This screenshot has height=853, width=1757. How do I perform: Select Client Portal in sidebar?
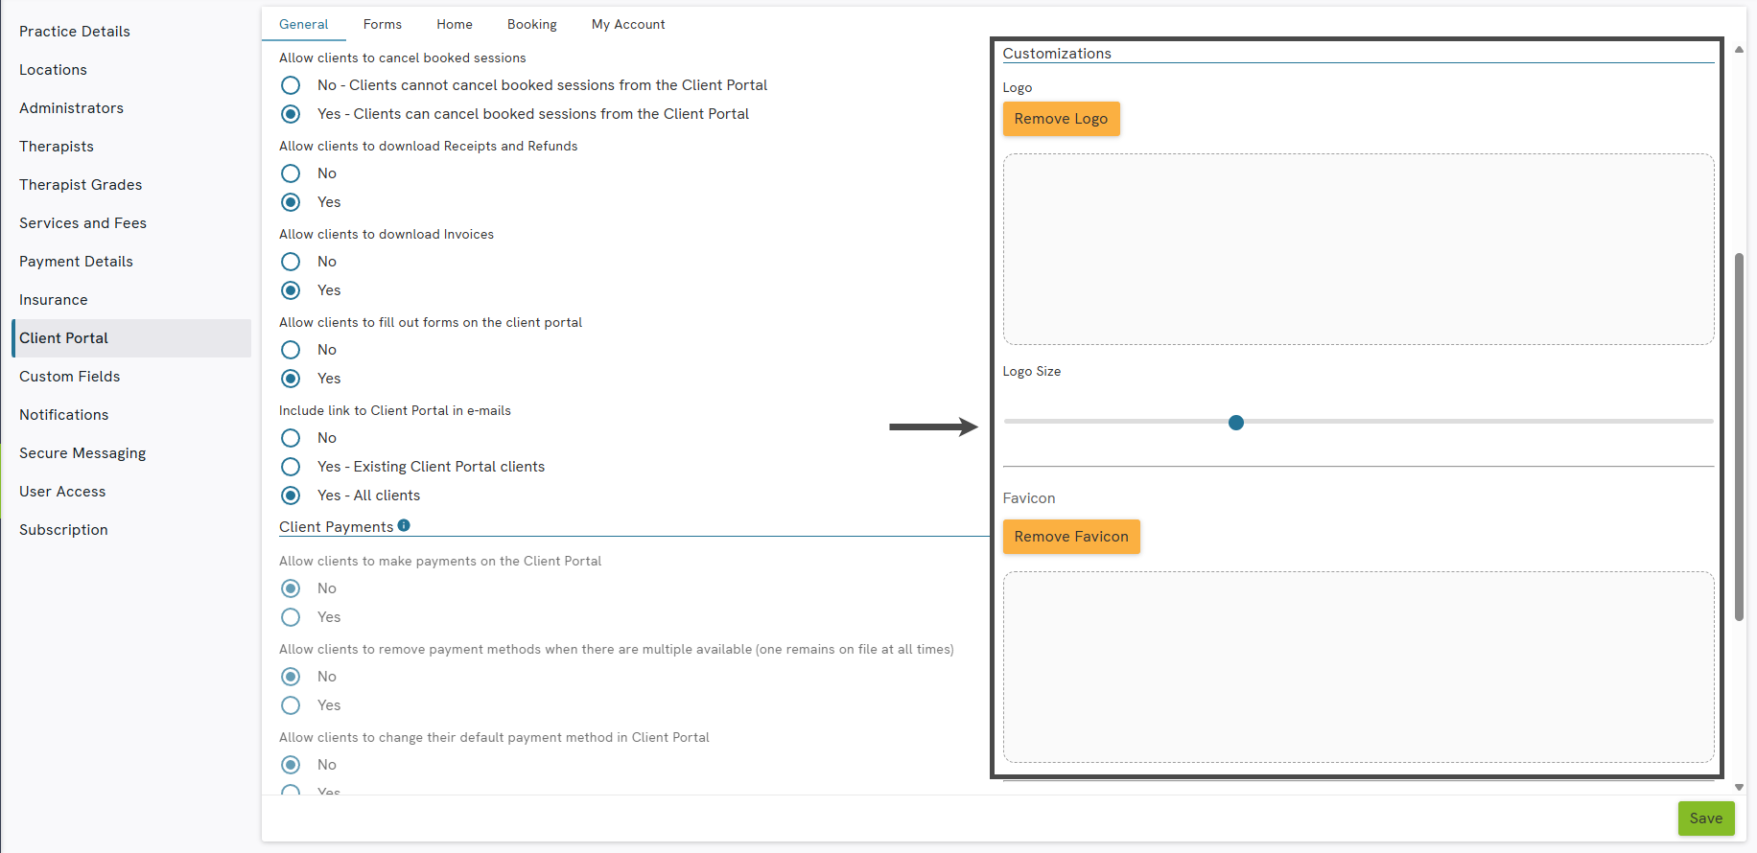(131, 338)
